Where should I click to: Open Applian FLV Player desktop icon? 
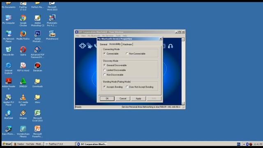(9, 100)
